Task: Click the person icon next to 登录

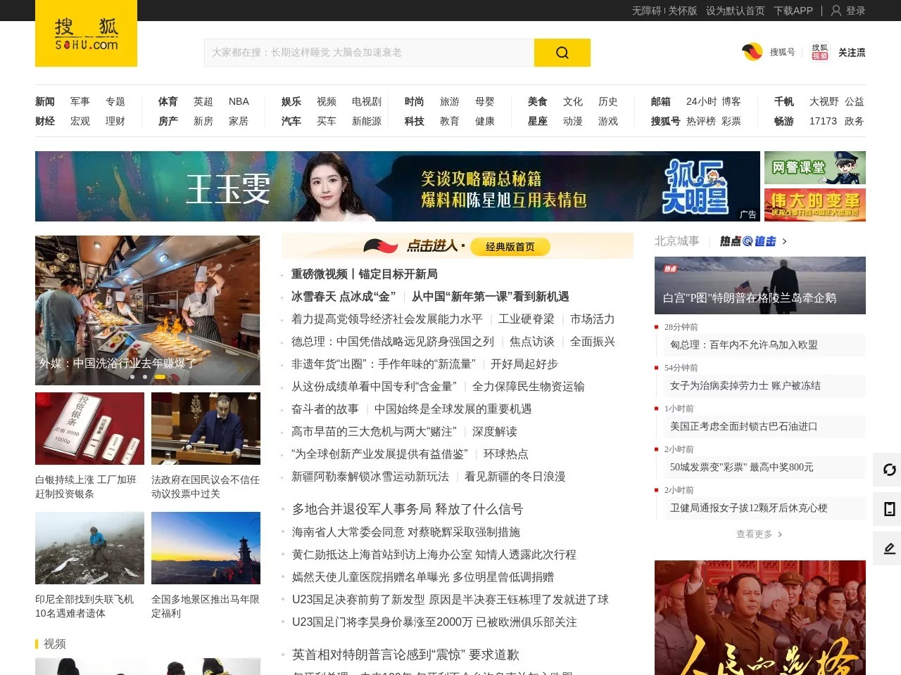Action: click(x=835, y=11)
